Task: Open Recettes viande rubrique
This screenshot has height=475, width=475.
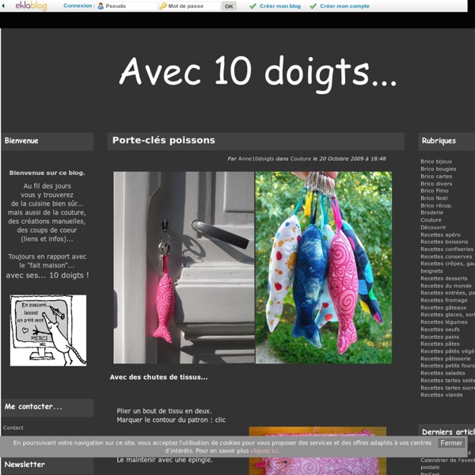Action: [x=442, y=395]
